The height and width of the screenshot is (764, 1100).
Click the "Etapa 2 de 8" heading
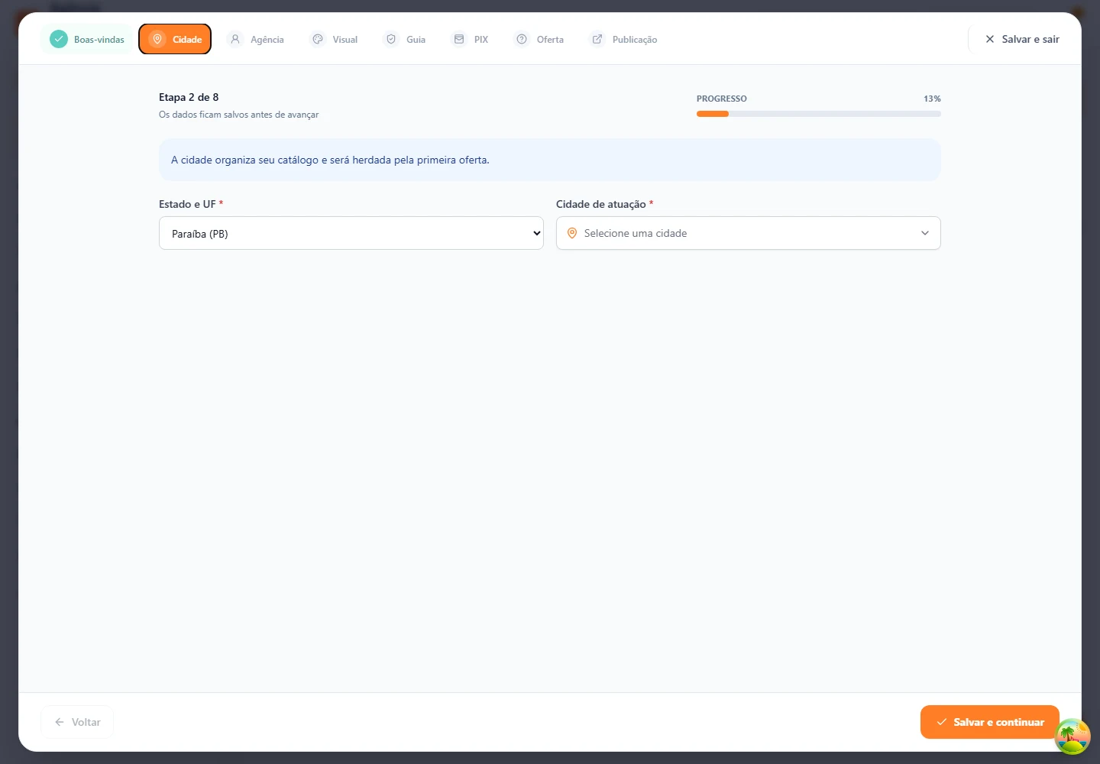[x=189, y=97]
